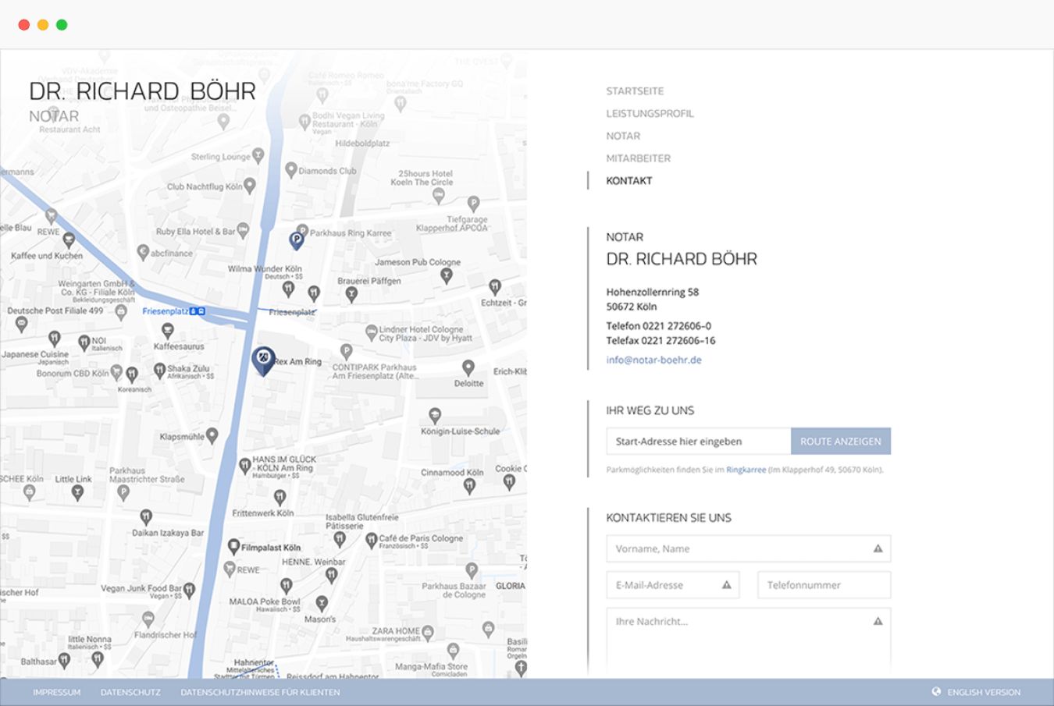Open the Mitarbeiter navigation link
Viewport: 1054px width, 706px height.
(638, 158)
